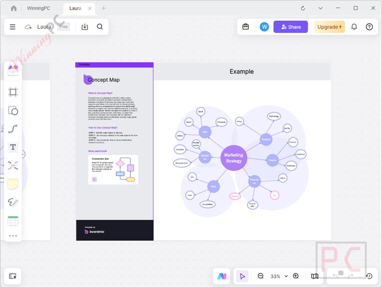
Task: Click the redo arrow
Action: 350,277
